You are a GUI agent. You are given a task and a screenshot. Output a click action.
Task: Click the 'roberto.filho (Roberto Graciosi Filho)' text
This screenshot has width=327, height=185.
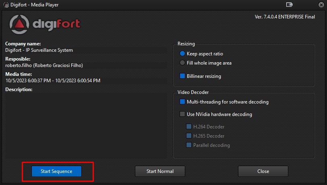pyautogui.click(x=44, y=65)
